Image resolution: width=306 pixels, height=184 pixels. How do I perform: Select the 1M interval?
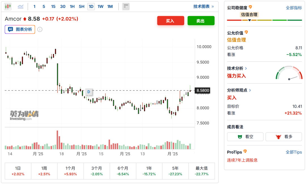[110, 7]
